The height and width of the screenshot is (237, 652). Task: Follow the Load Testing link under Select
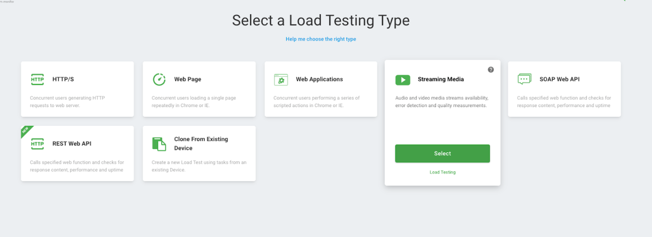coord(442,172)
